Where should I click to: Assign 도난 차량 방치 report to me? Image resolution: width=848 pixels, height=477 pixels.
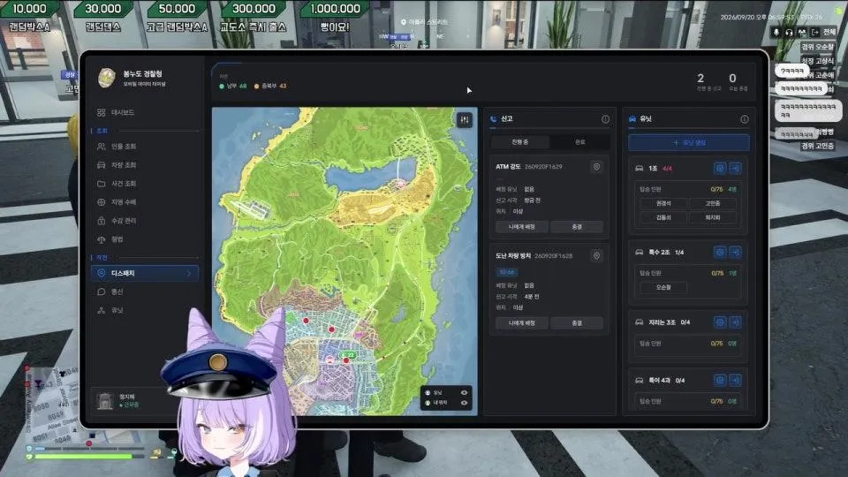[x=522, y=323]
